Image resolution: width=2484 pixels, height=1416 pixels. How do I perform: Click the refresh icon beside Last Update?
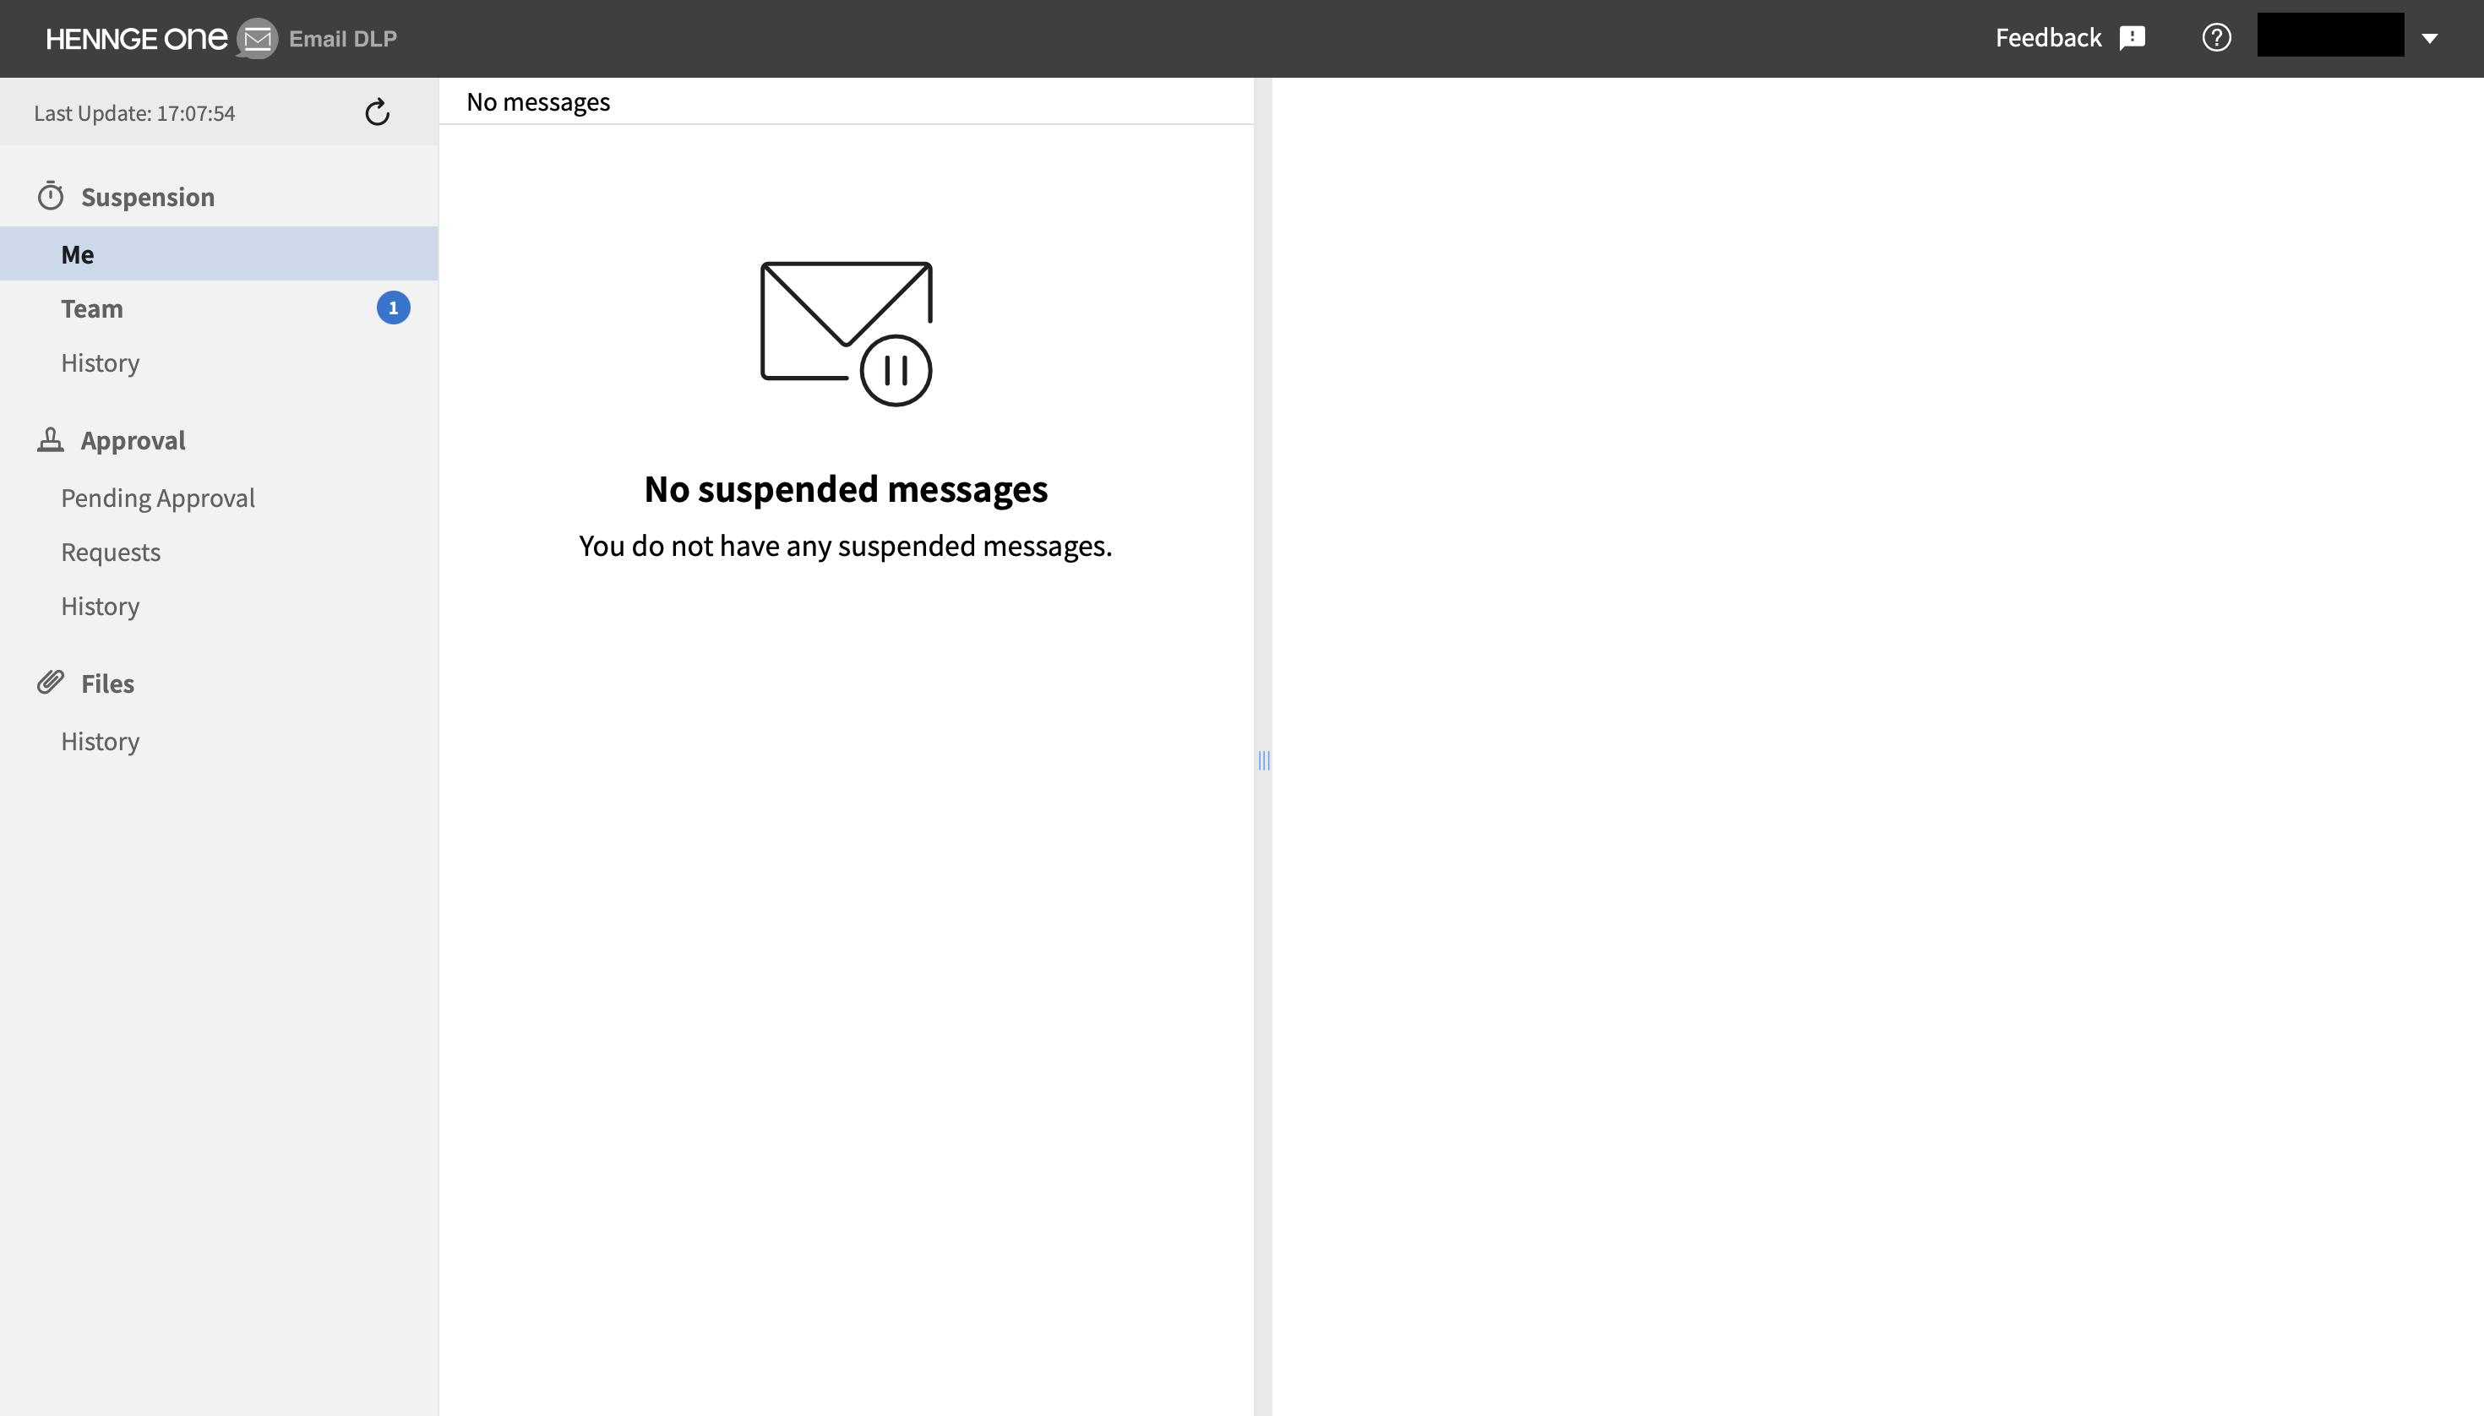click(378, 113)
